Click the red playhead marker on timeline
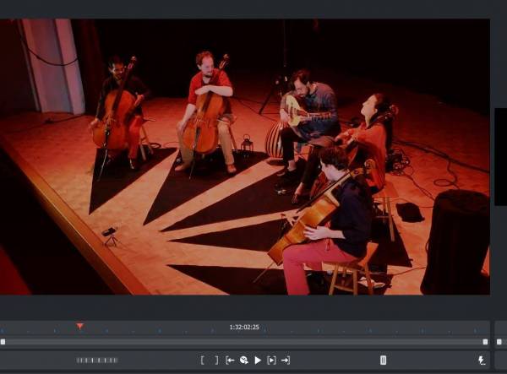Screen dimensions: 507x374 coord(79,326)
